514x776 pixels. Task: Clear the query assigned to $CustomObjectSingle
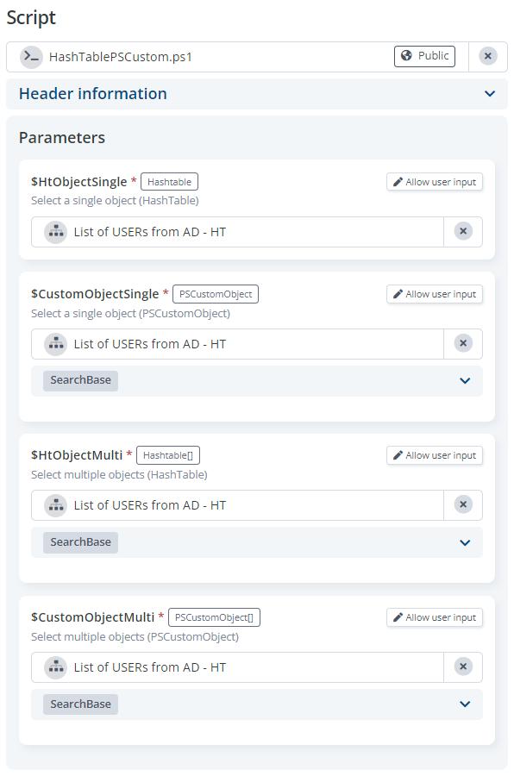click(x=463, y=343)
